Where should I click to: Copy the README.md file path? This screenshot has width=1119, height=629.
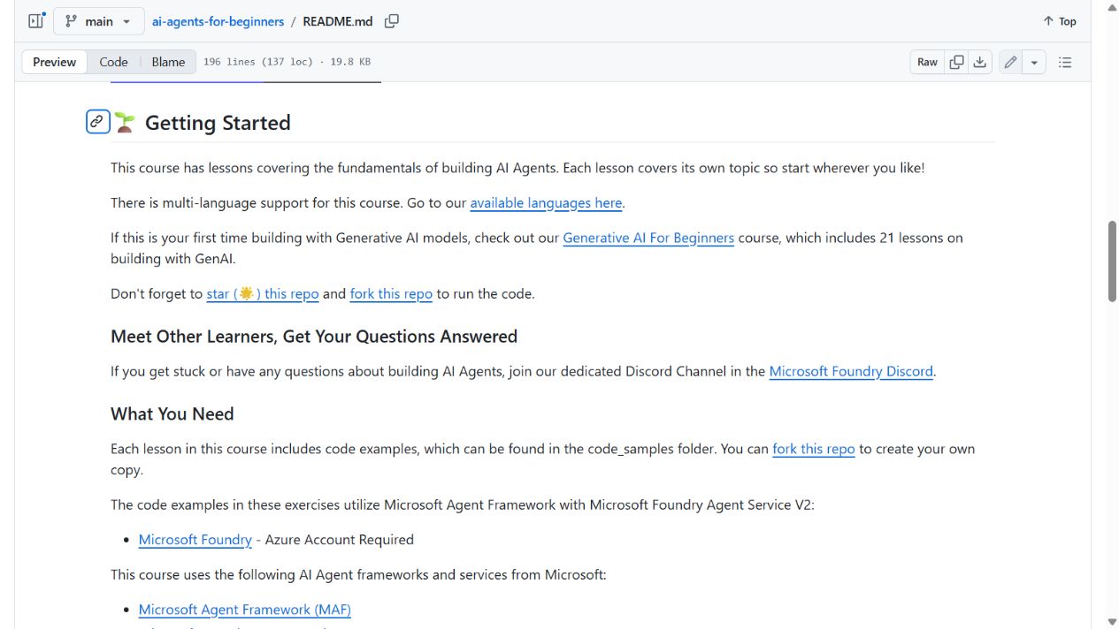[x=392, y=21]
